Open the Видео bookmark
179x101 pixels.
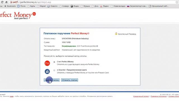point(75,6)
